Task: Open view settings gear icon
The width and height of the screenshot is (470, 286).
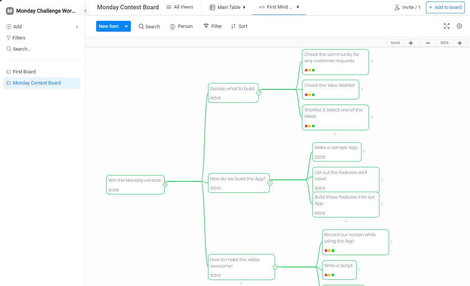Action: click(459, 26)
